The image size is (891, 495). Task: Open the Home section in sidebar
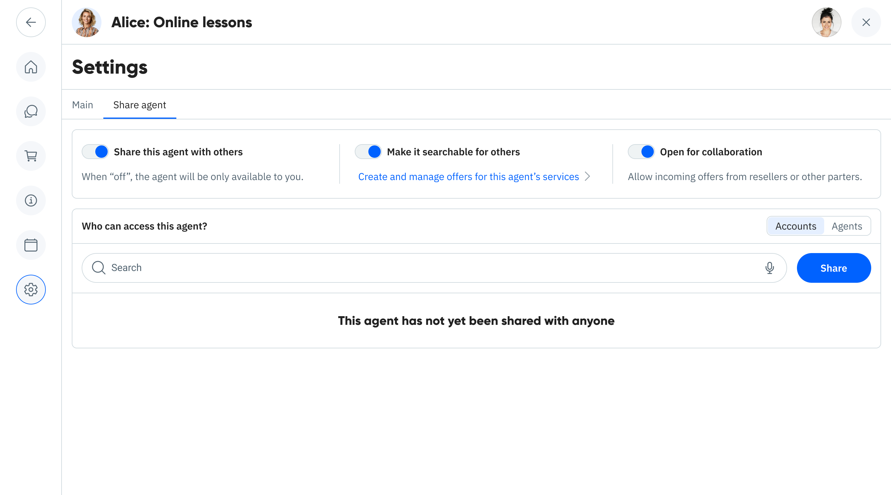31,67
